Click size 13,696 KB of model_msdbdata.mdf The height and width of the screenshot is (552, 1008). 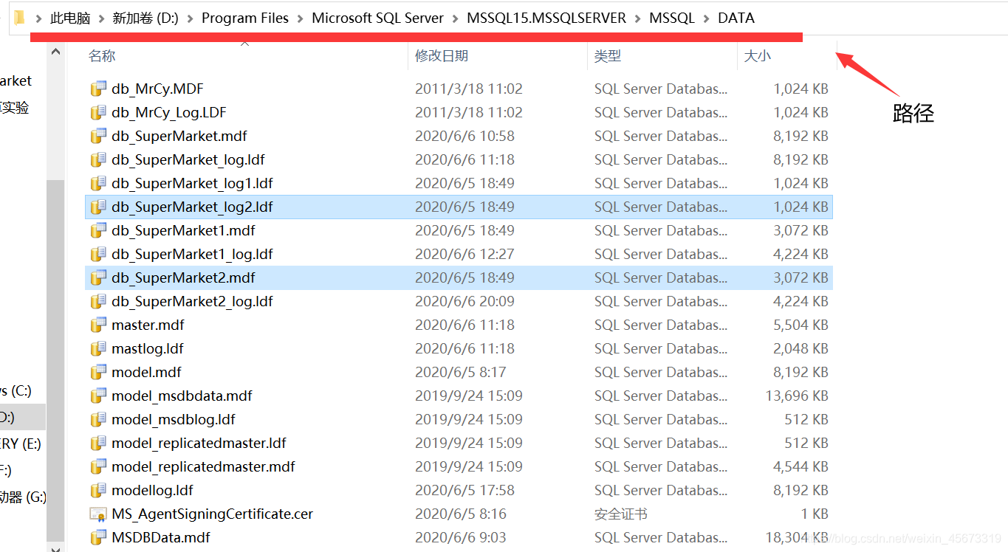pos(797,396)
